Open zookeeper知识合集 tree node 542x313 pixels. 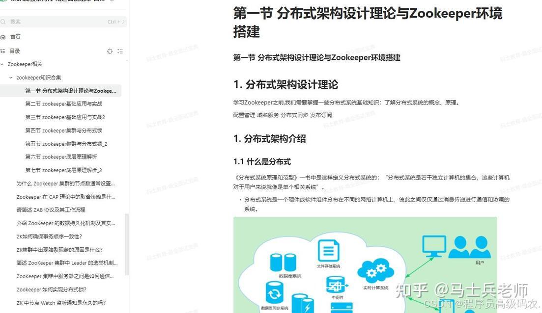coord(39,78)
